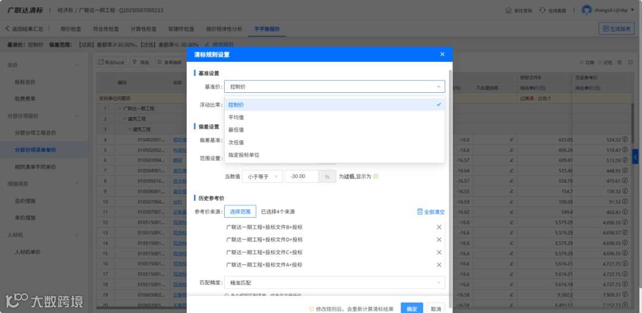Open 投标总价 in sidebar
Screen dimensions: 642x313
coord(25,82)
